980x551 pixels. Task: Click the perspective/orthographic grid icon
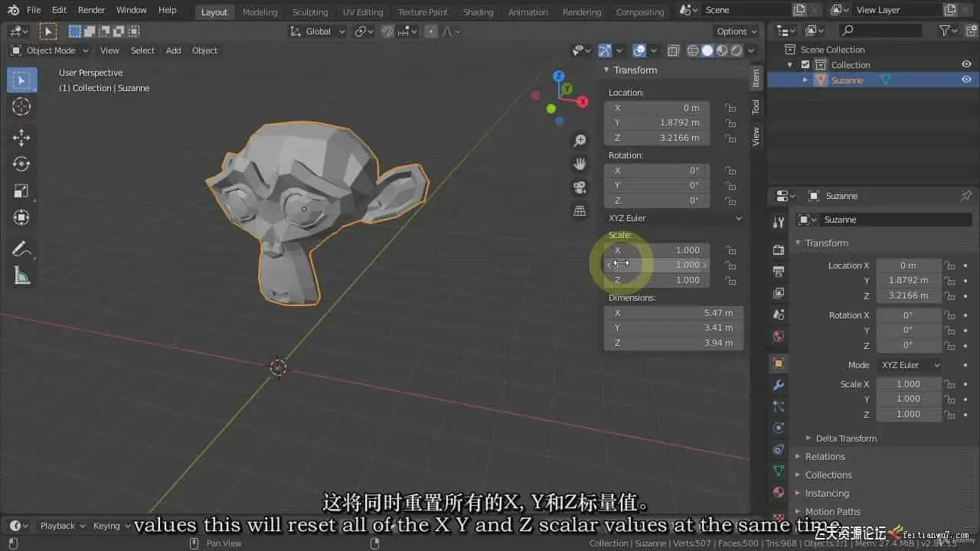pyautogui.click(x=580, y=210)
